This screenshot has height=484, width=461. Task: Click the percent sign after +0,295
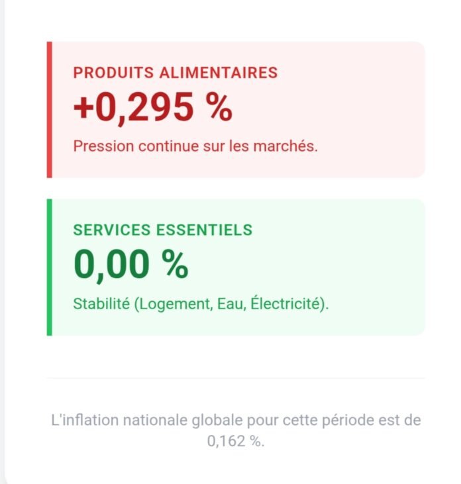pyautogui.click(x=219, y=107)
